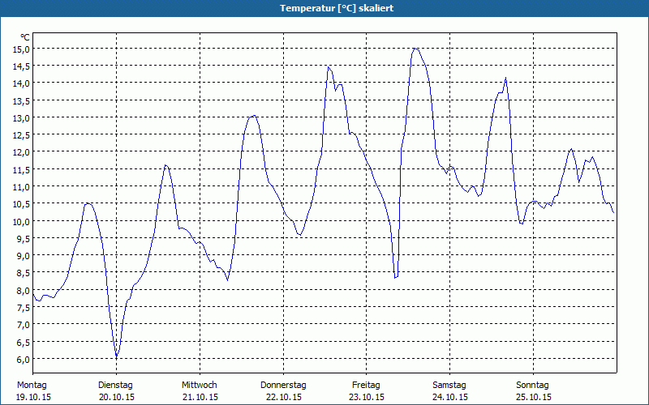The image size is (649, 405).
Task: Click Thursday's 14,5 temperature peak
Action: tap(329, 67)
